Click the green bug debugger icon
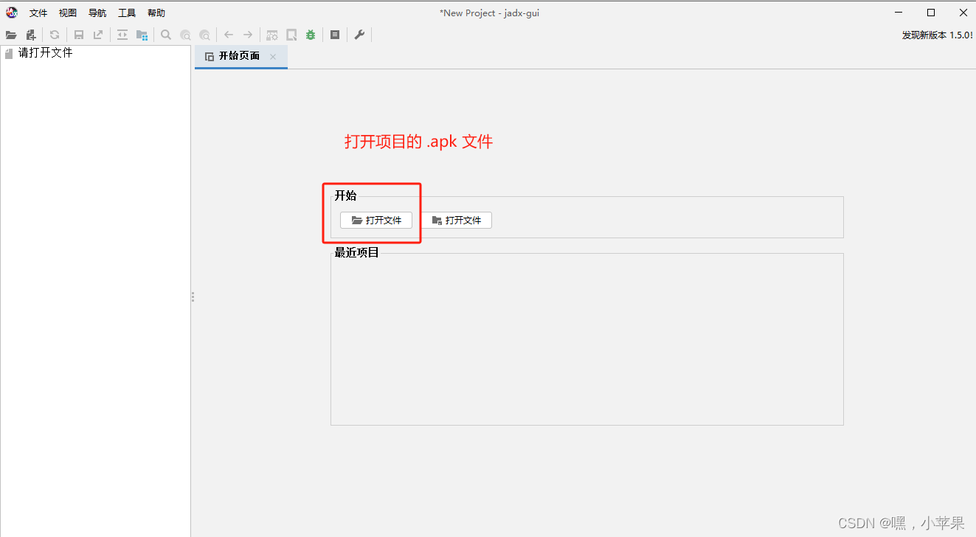This screenshot has height=537, width=976. 311,35
